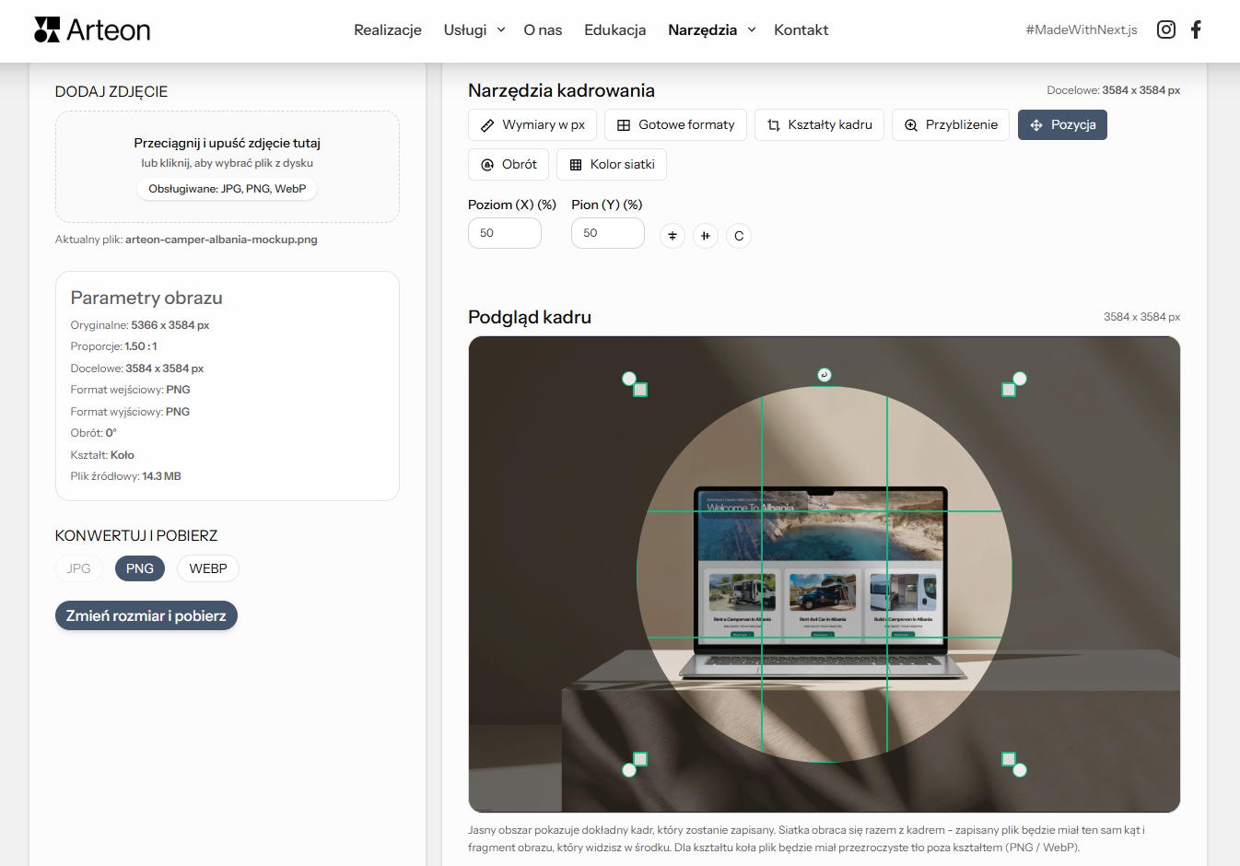Click the vertical centering icon
This screenshot has height=866, width=1240.
(672, 236)
